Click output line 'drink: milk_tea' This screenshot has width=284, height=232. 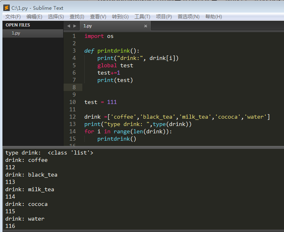pyautogui.click(x=30, y=190)
